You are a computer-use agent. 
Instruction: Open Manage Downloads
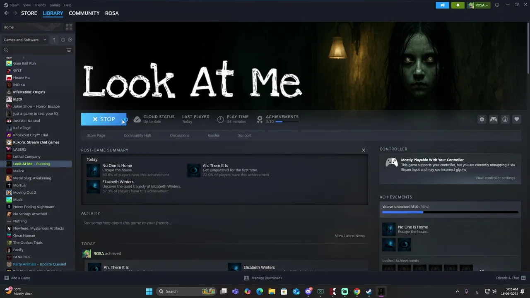pos(263,278)
